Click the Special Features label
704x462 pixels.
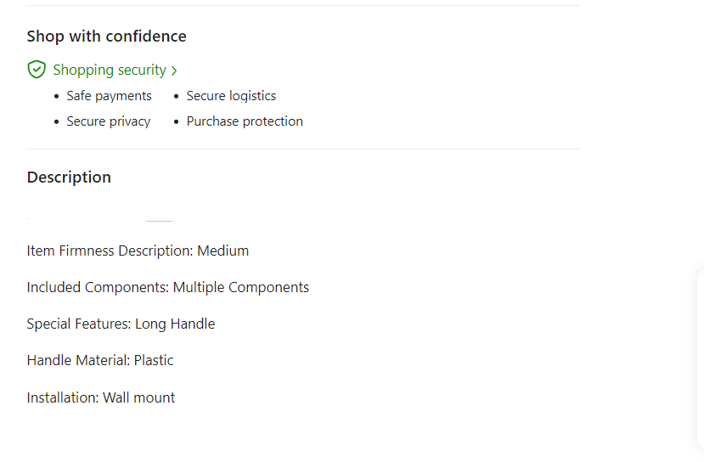79,324
